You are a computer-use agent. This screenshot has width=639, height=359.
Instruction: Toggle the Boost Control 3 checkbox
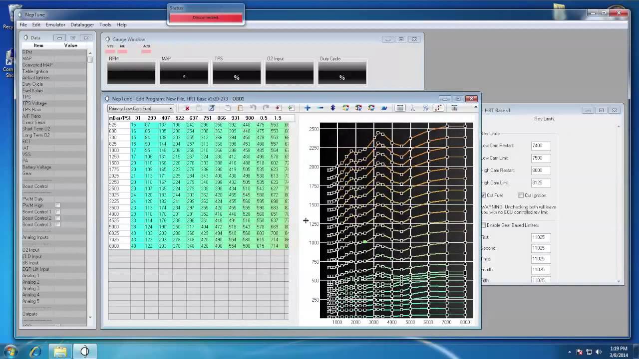57,225
